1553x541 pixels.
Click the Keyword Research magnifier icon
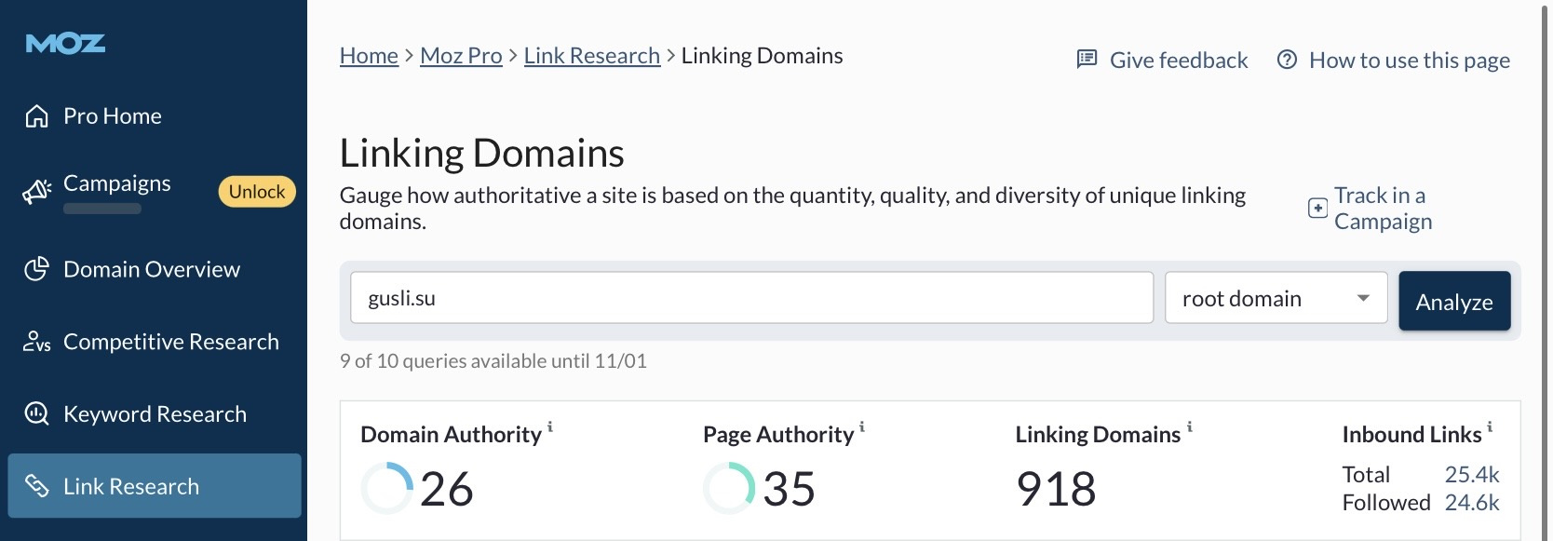coord(36,413)
